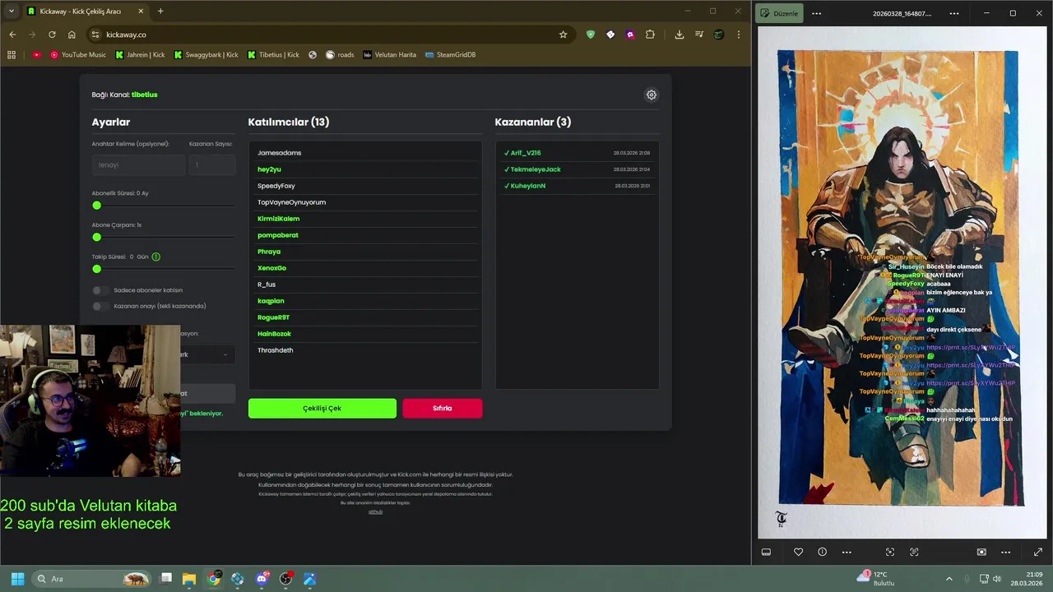Open File Explorer from taskbar

pos(189,579)
